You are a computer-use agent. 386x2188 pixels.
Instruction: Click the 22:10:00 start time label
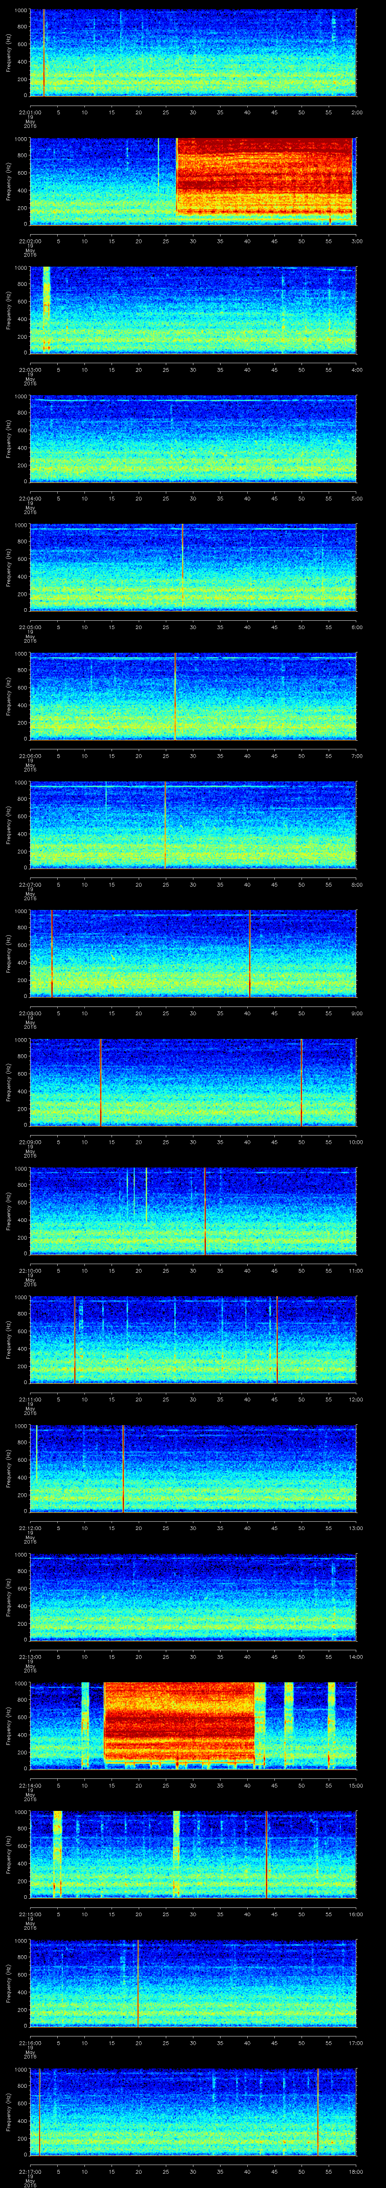coord(30,1270)
